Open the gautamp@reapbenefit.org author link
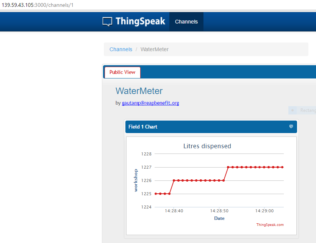This screenshot has width=316, height=243. (x=150, y=103)
